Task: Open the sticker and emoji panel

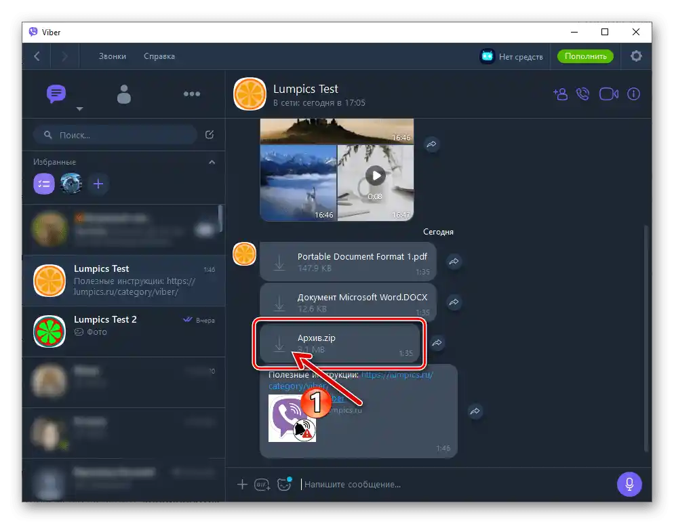Action: coord(284,484)
